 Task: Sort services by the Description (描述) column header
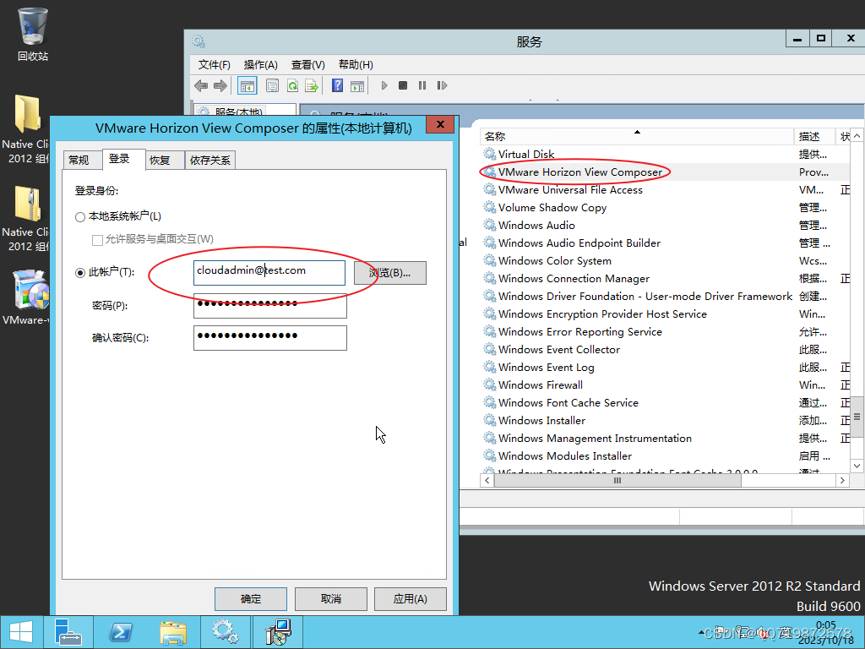[814, 136]
